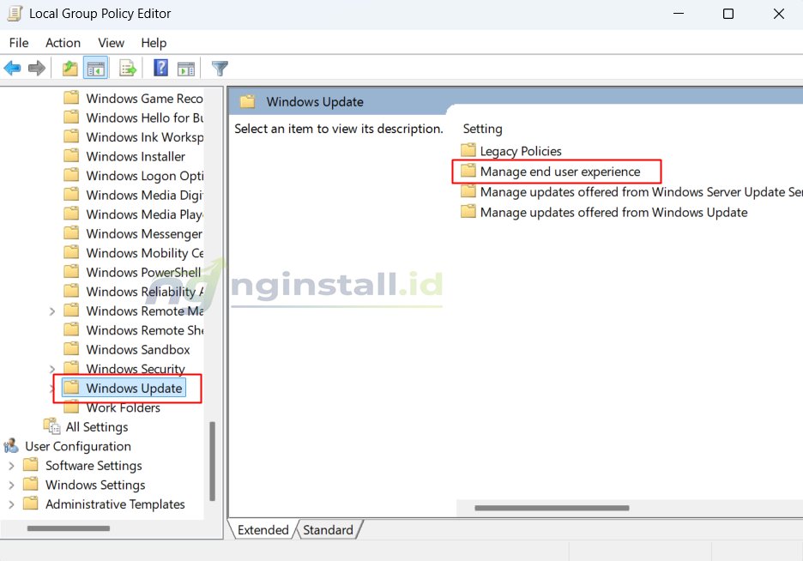Select the All Settings item in the sidebar
803x561 pixels.
96,426
